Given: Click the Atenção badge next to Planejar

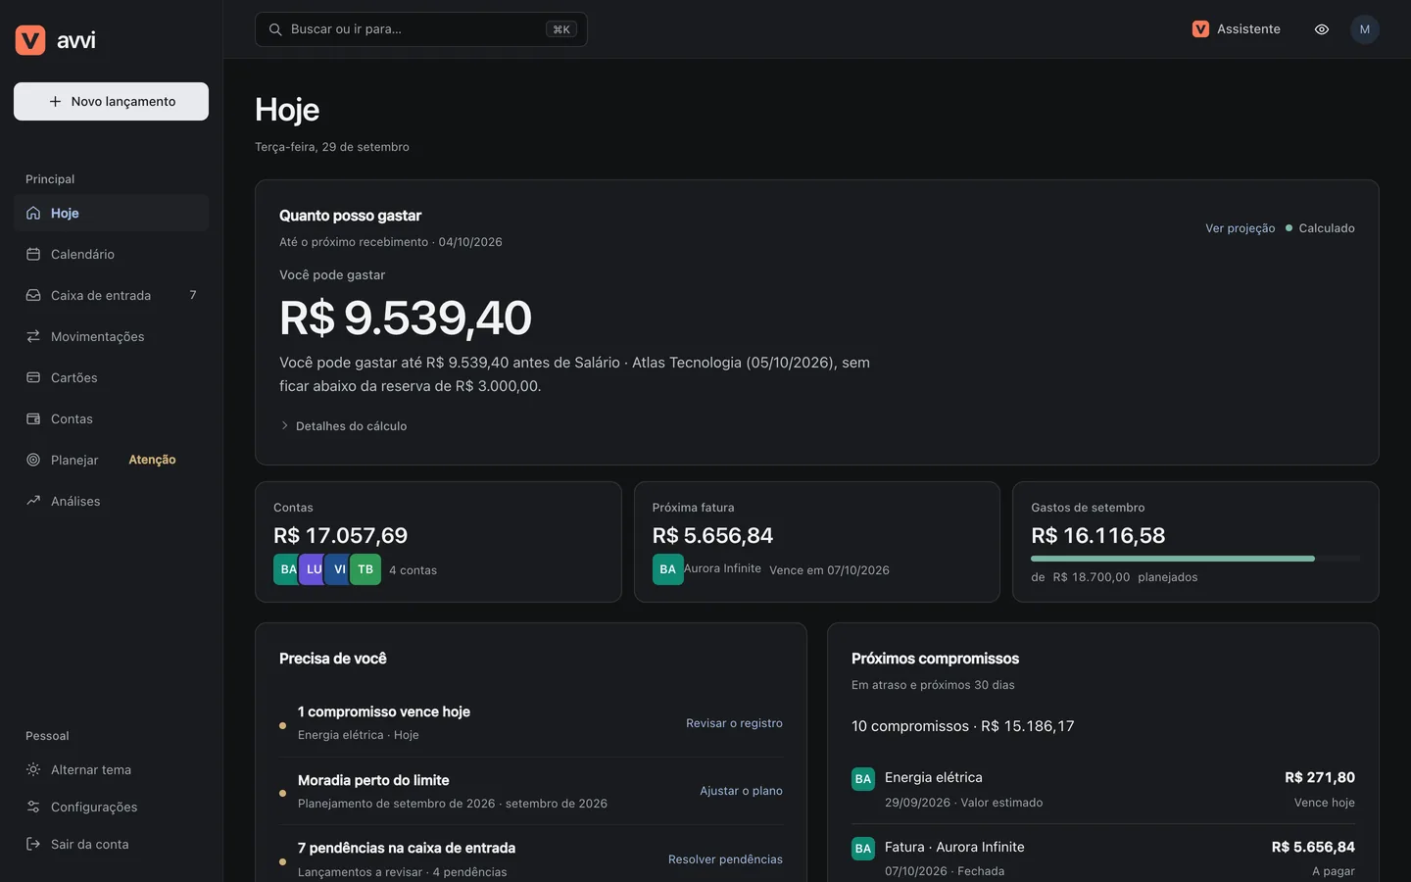Looking at the screenshot, I should pos(152,460).
